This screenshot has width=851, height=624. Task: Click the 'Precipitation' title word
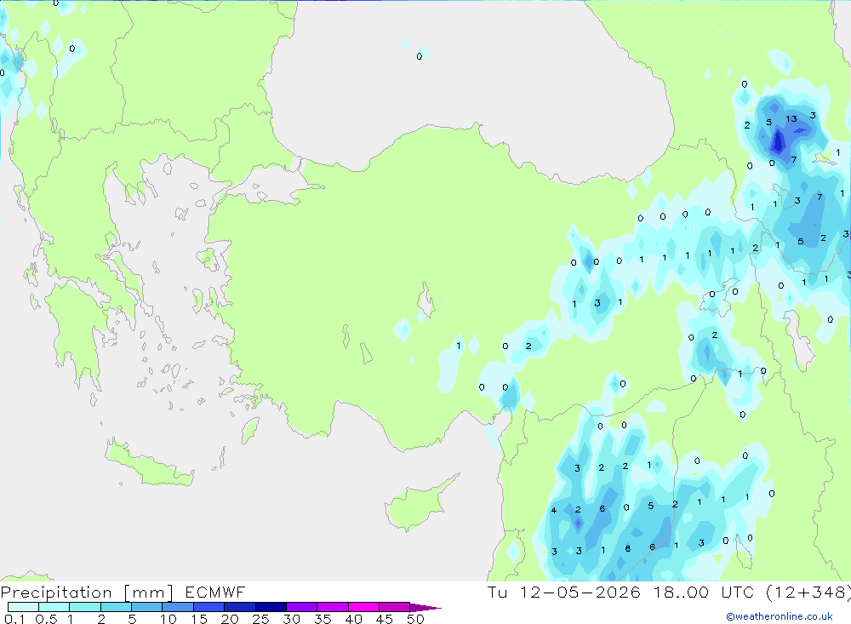pos(56,592)
